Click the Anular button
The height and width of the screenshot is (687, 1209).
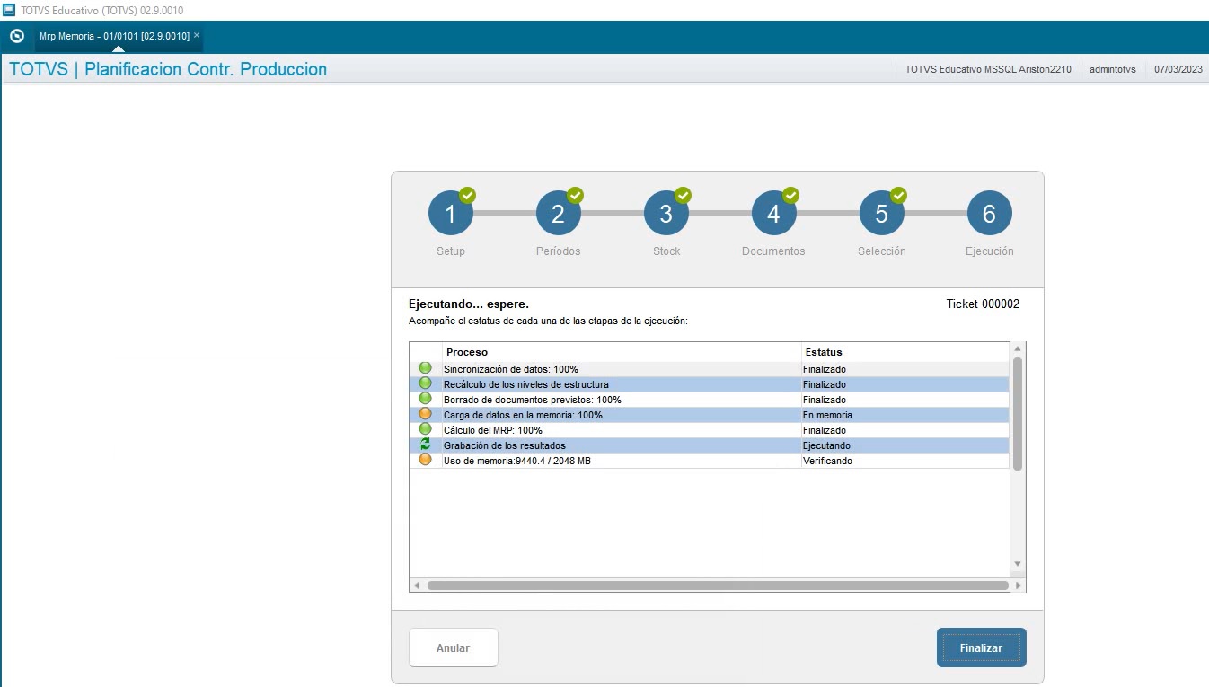coord(453,647)
